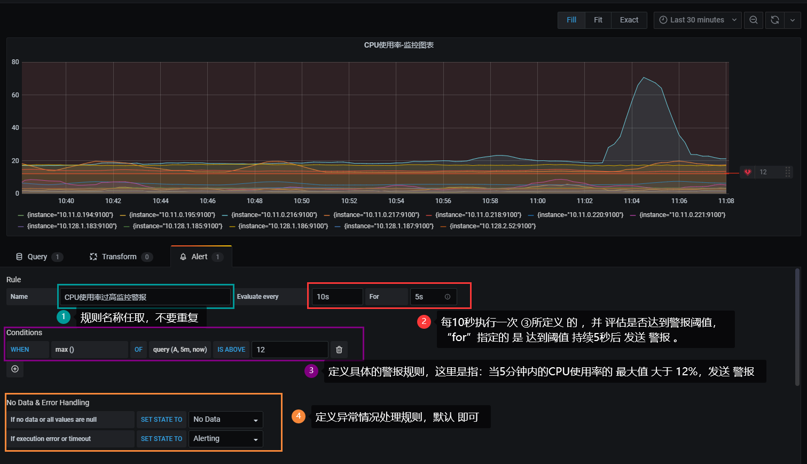Click the info icon in the For field
The height and width of the screenshot is (464, 807).
point(448,297)
